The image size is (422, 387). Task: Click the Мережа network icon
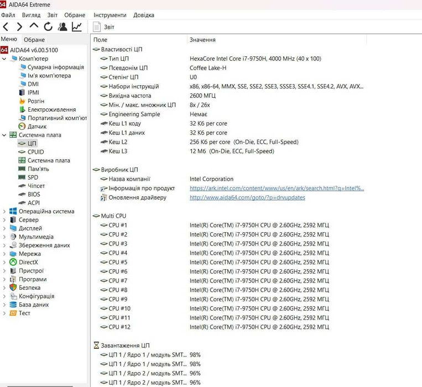tap(13, 254)
